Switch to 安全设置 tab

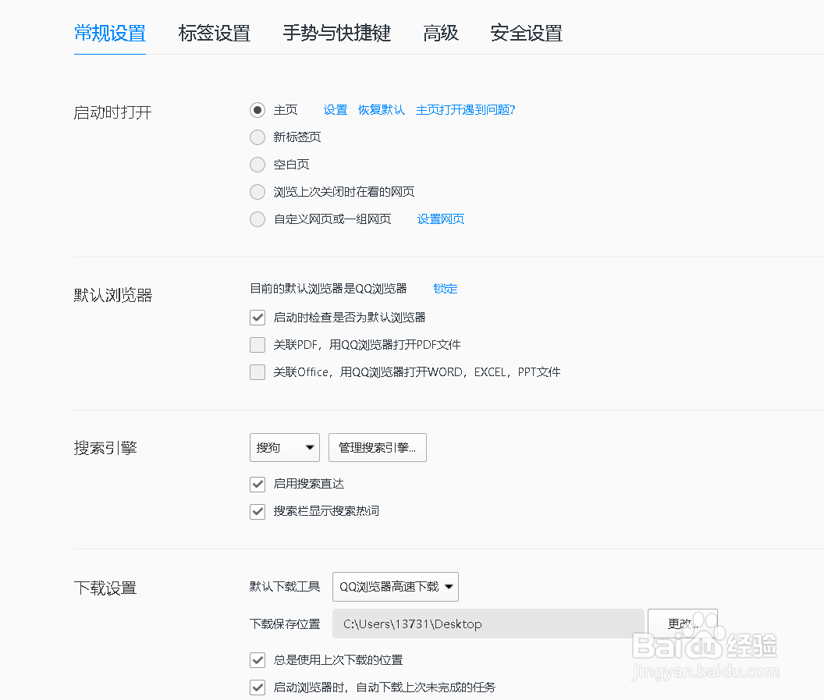point(526,33)
